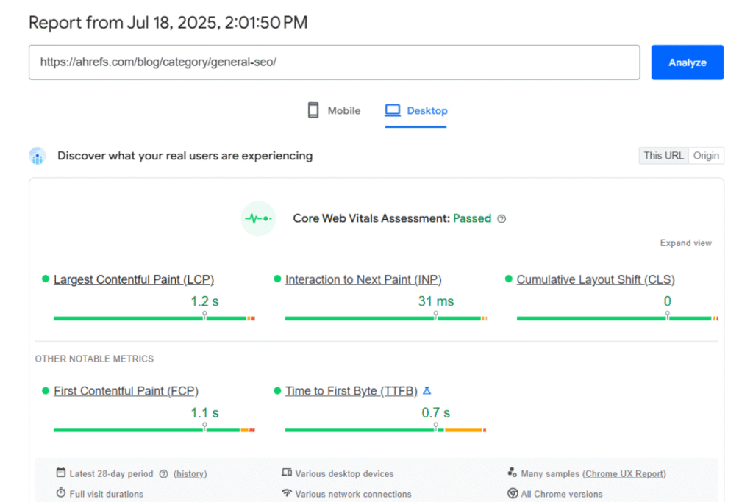Image resolution: width=753 pixels, height=502 pixels.
Task: Select the Desktop tab
Action: [416, 111]
